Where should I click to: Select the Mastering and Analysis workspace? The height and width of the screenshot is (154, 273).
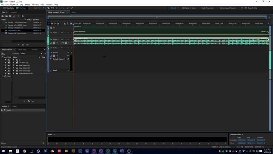(228, 8)
